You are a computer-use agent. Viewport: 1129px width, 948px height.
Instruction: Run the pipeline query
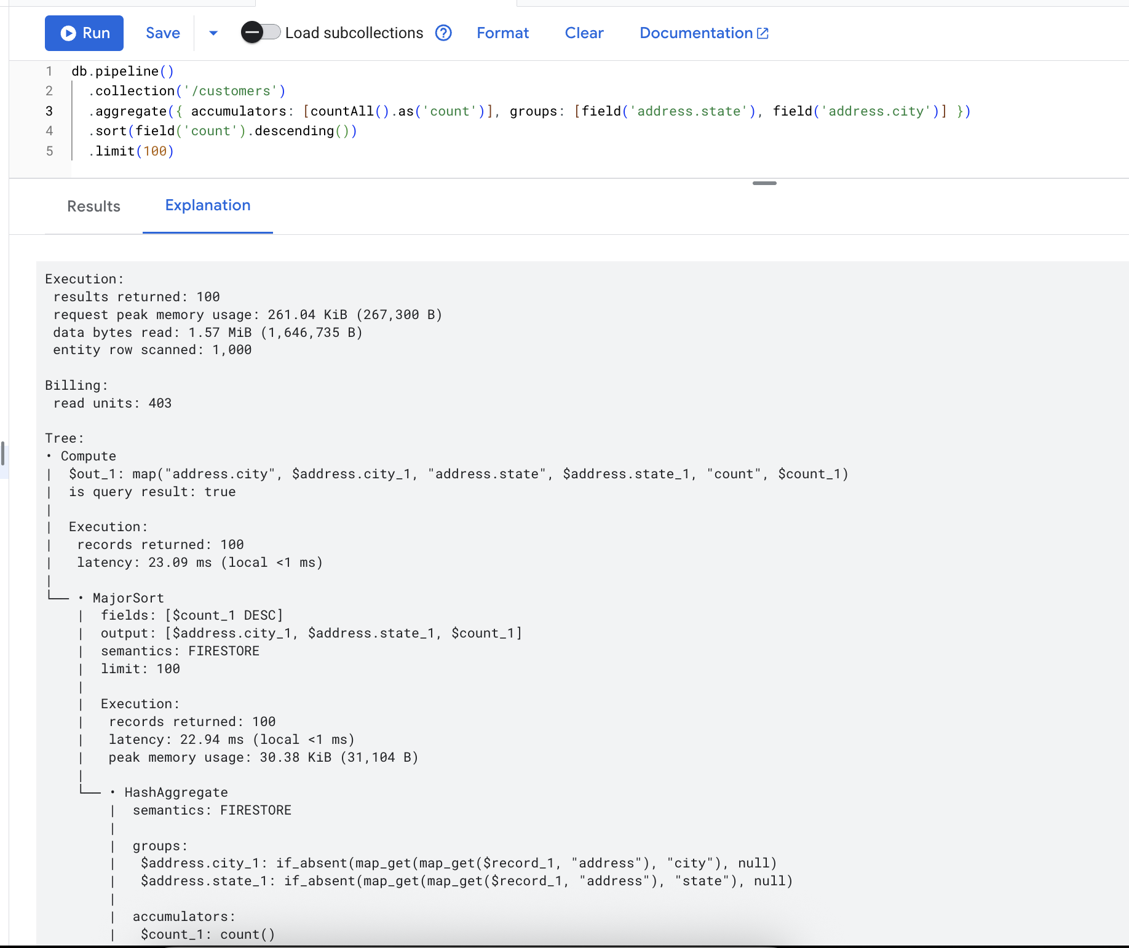[x=84, y=33]
